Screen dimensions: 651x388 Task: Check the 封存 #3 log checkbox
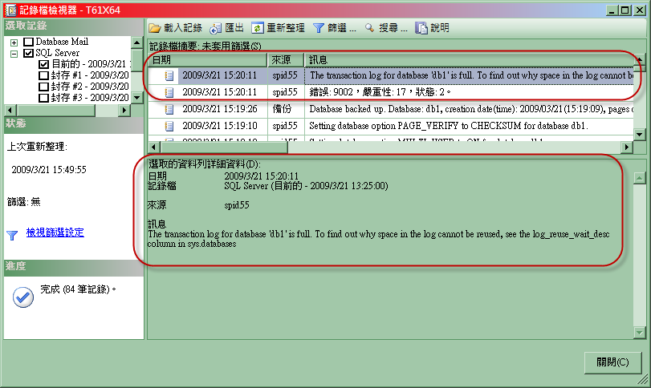click(x=43, y=98)
